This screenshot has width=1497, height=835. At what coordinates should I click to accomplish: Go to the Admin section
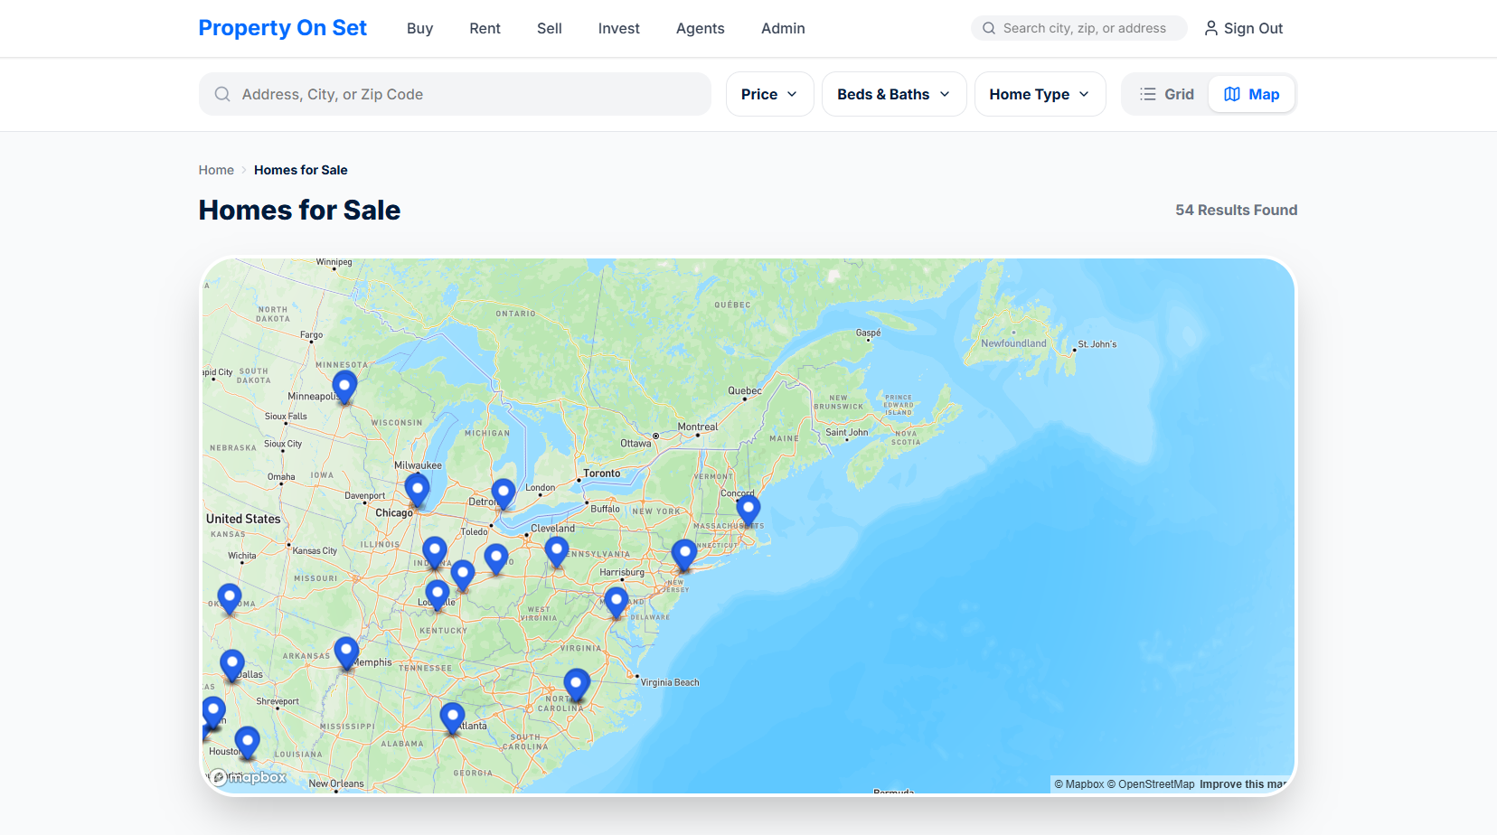tap(783, 28)
